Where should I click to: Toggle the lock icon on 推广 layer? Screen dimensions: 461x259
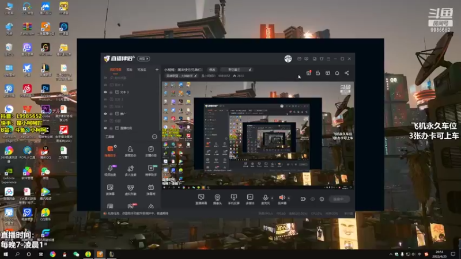click(x=111, y=113)
